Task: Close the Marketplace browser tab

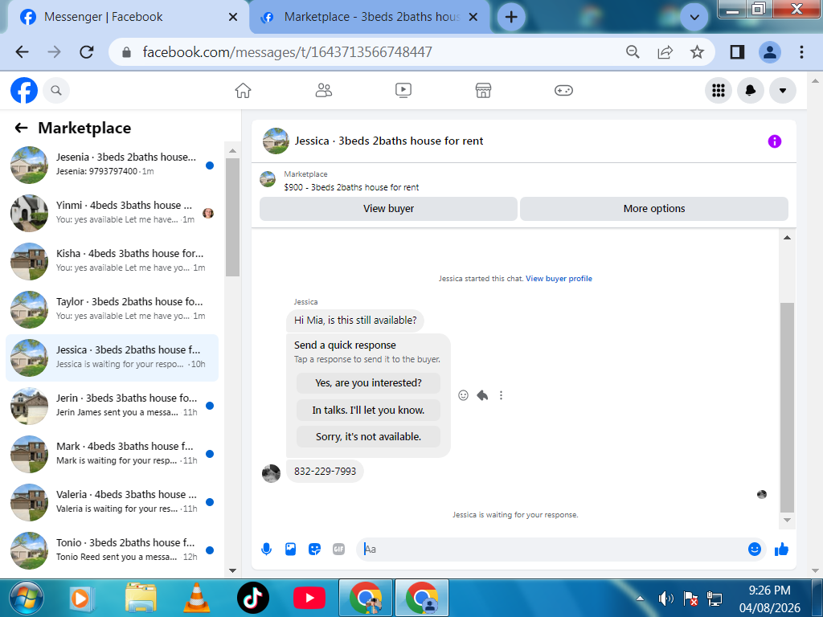Action: [473, 18]
